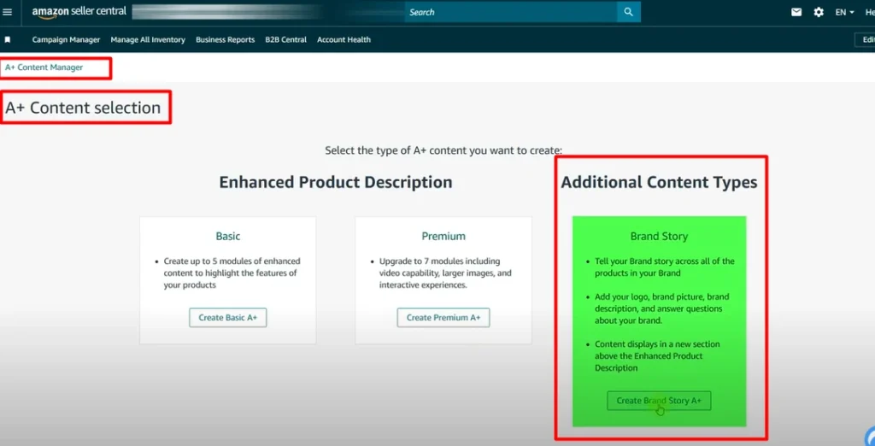Image resolution: width=875 pixels, height=446 pixels.
Task: Click the search magnifier button
Action: 628,12
